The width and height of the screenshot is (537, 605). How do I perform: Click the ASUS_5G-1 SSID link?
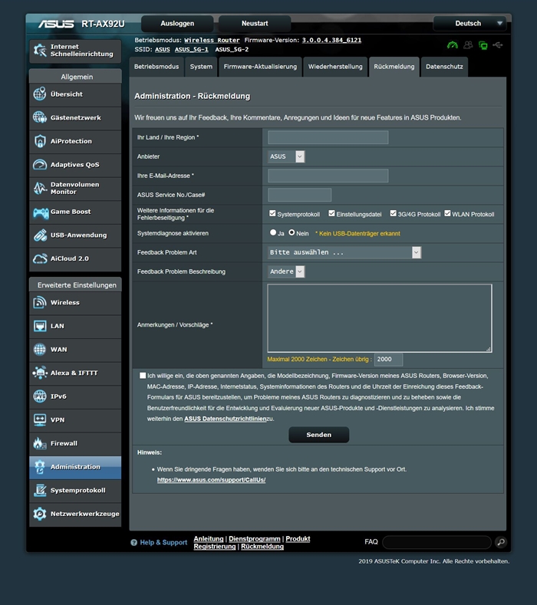(x=192, y=49)
